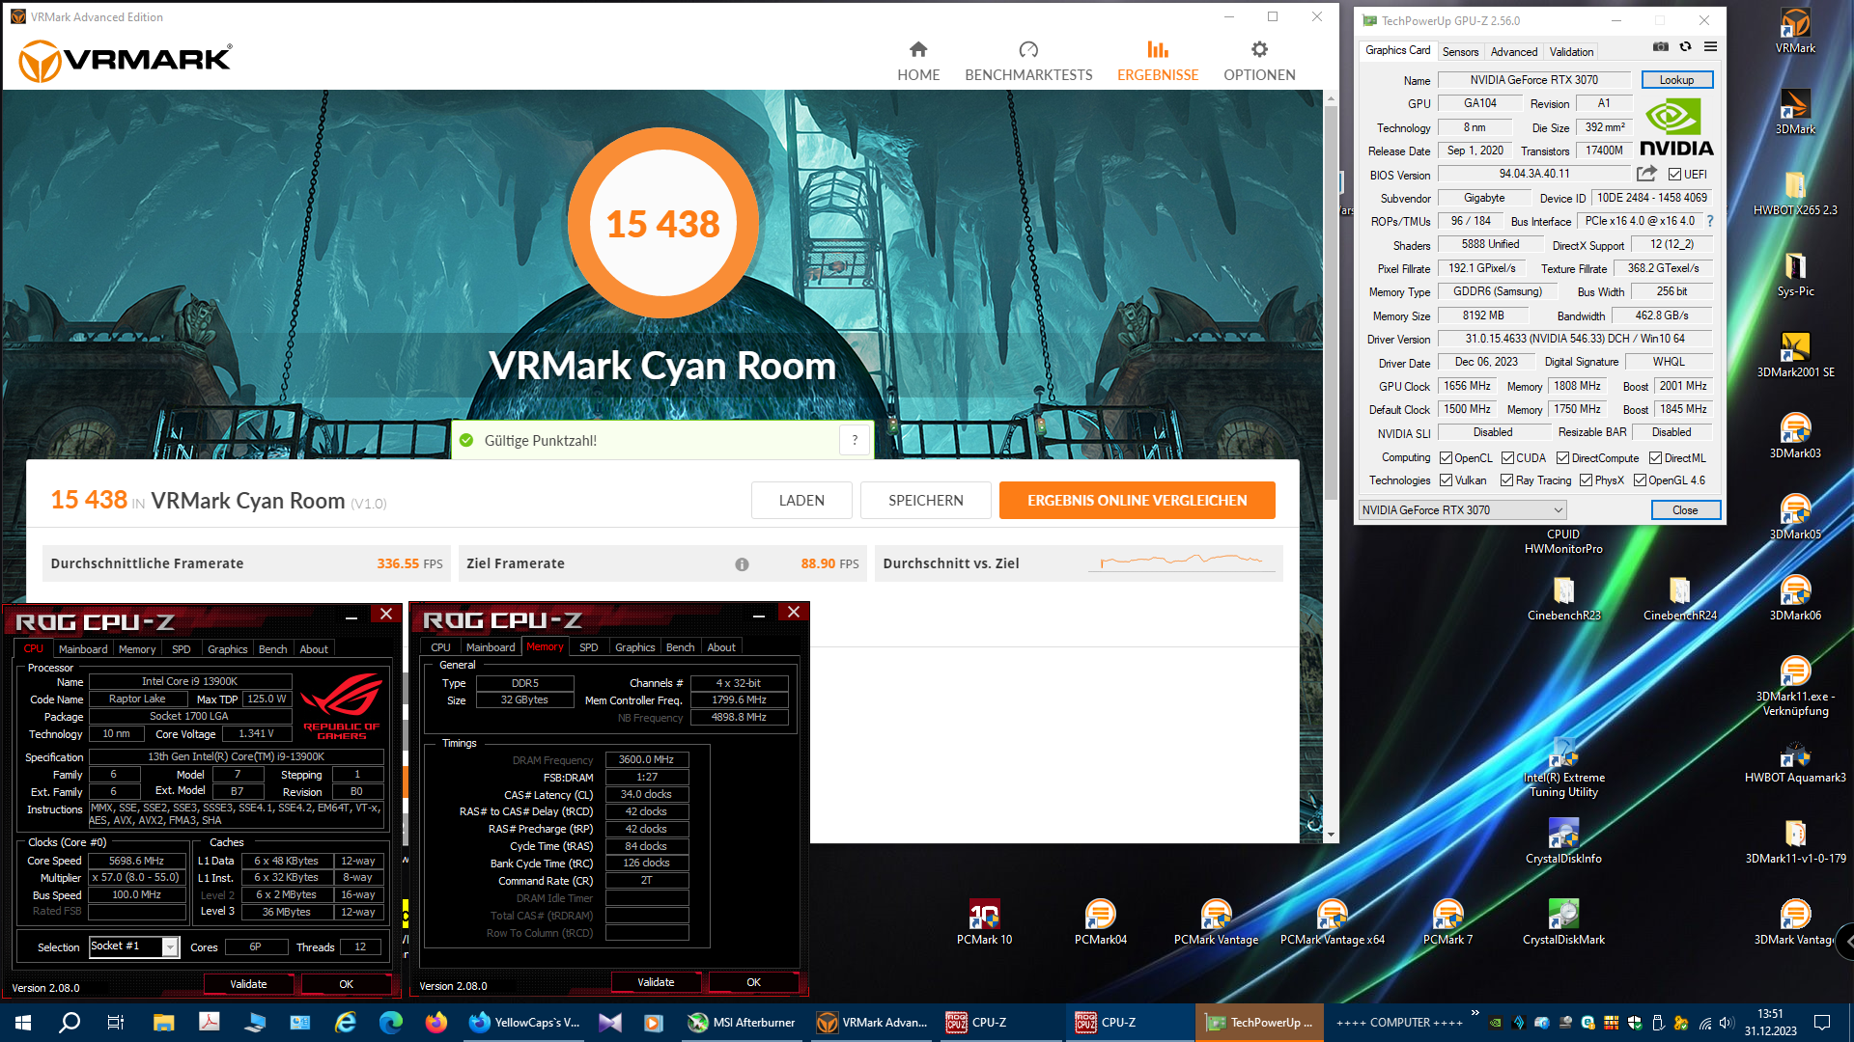Toggle the DirectCompute checkbox
Screen dimensions: 1854x1042
tap(1562, 458)
